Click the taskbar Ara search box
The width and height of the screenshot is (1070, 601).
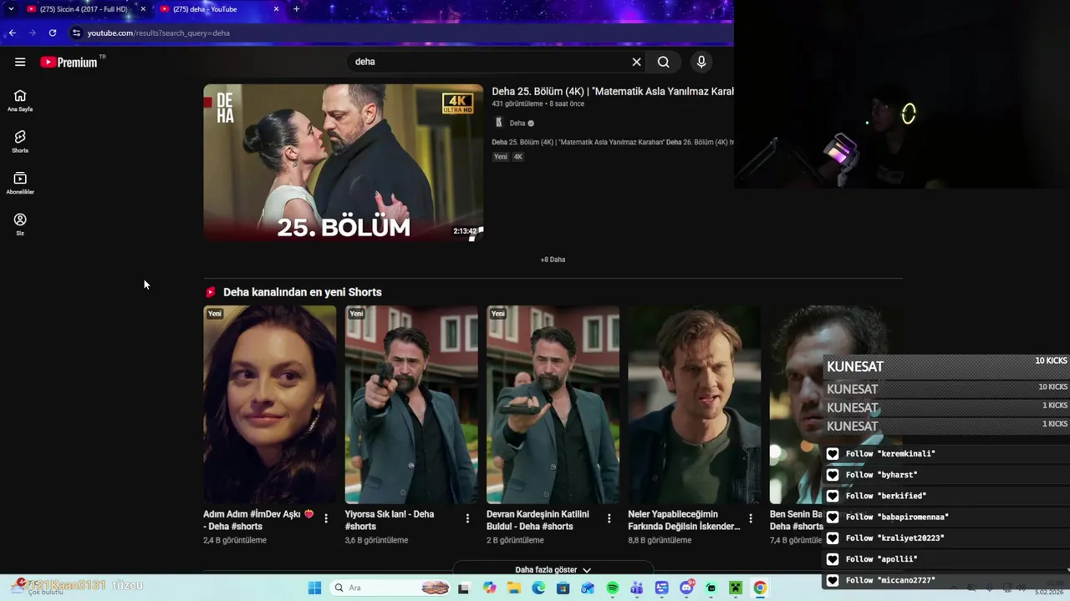coord(391,588)
